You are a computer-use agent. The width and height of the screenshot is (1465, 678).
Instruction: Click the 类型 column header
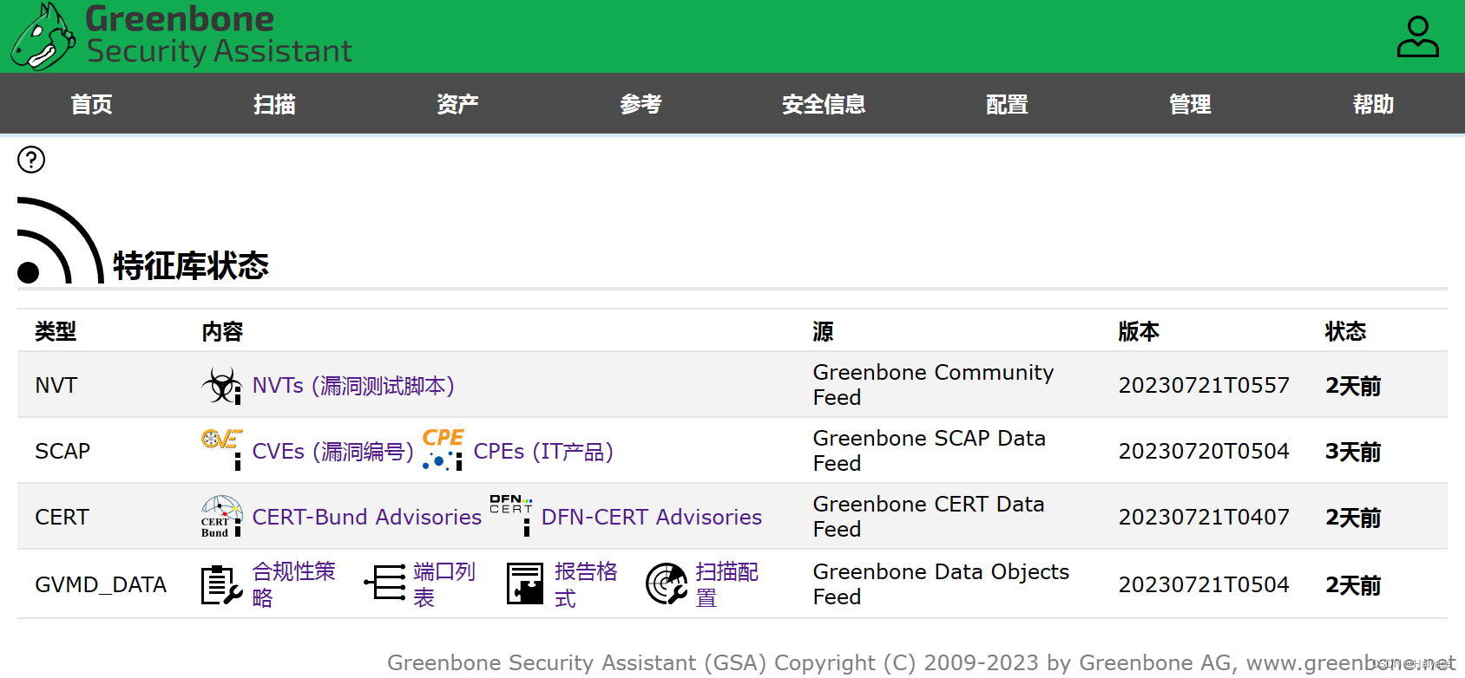pyautogui.click(x=56, y=331)
